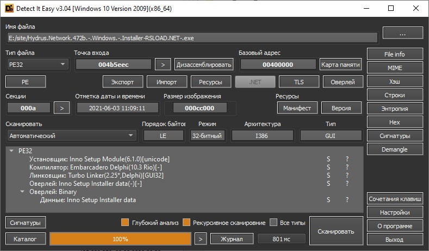Toggle the Рекурсивное сканирование checkbox
Screen dimensions: 429x251
(x=186, y=223)
